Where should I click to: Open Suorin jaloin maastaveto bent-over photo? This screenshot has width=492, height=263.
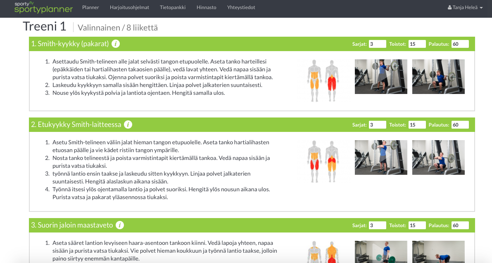click(438, 252)
